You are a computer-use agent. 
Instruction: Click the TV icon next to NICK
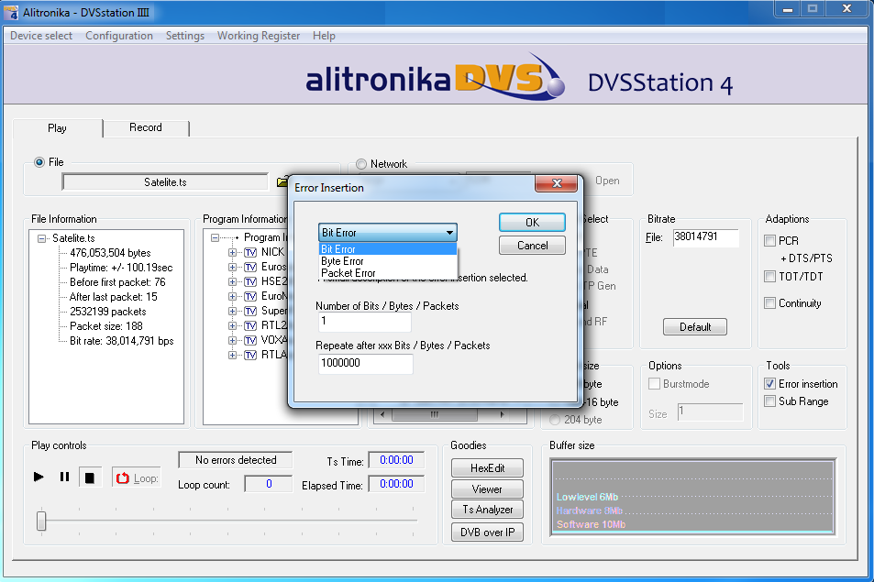(250, 252)
